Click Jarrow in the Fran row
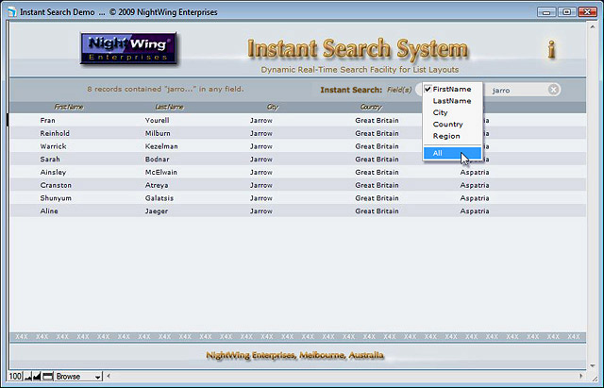 click(x=261, y=121)
